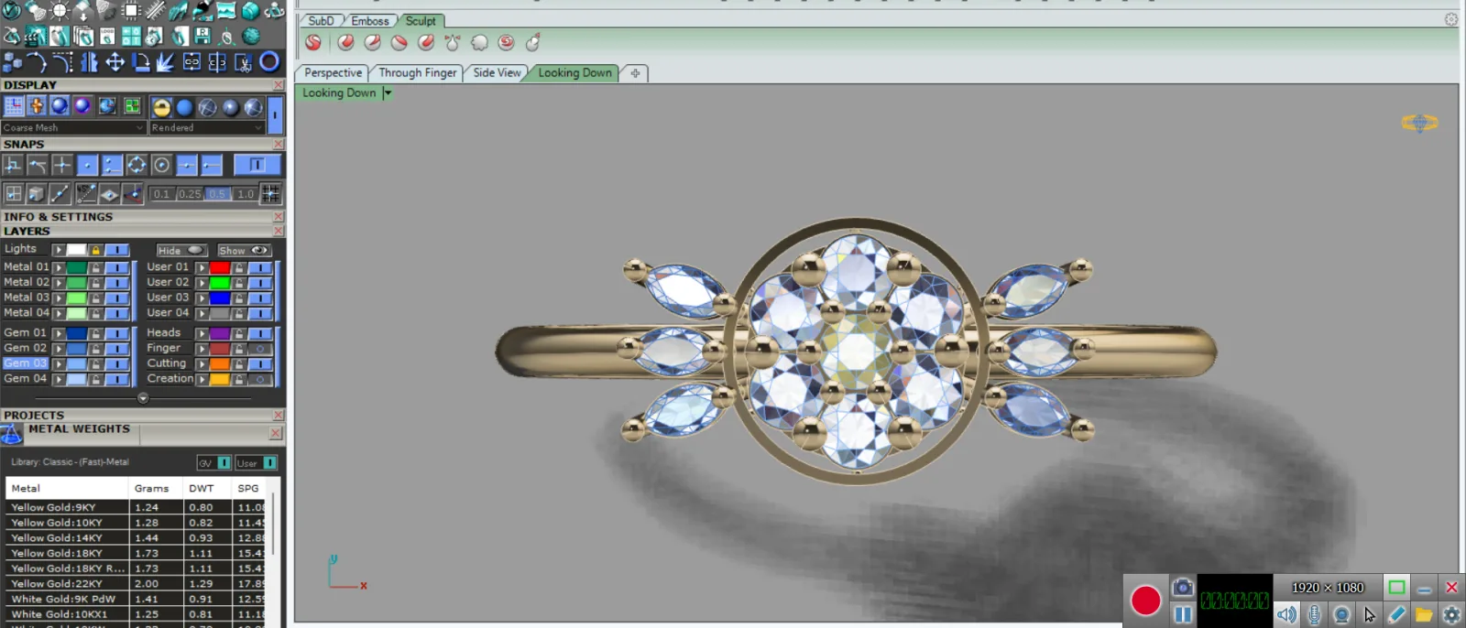Switch to the Emboss tab
Image resolution: width=1466 pixels, height=628 pixels.
(x=370, y=20)
